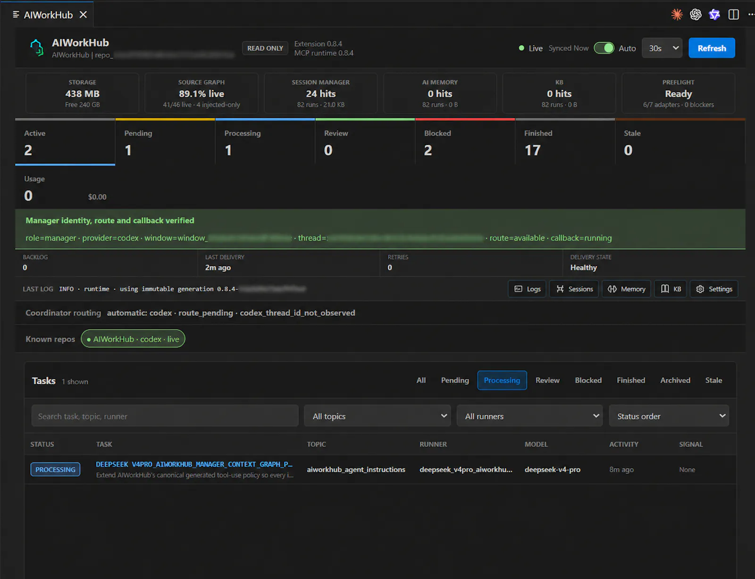Filter tasks by Pending
The width and height of the screenshot is (755, 579).
pyautogui.click(x=455, y=380)
